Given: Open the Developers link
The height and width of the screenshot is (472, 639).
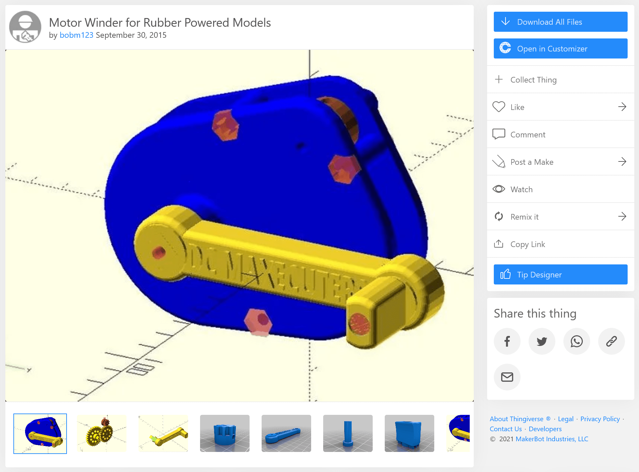Looking at the screenshot, I should (545, 429).
